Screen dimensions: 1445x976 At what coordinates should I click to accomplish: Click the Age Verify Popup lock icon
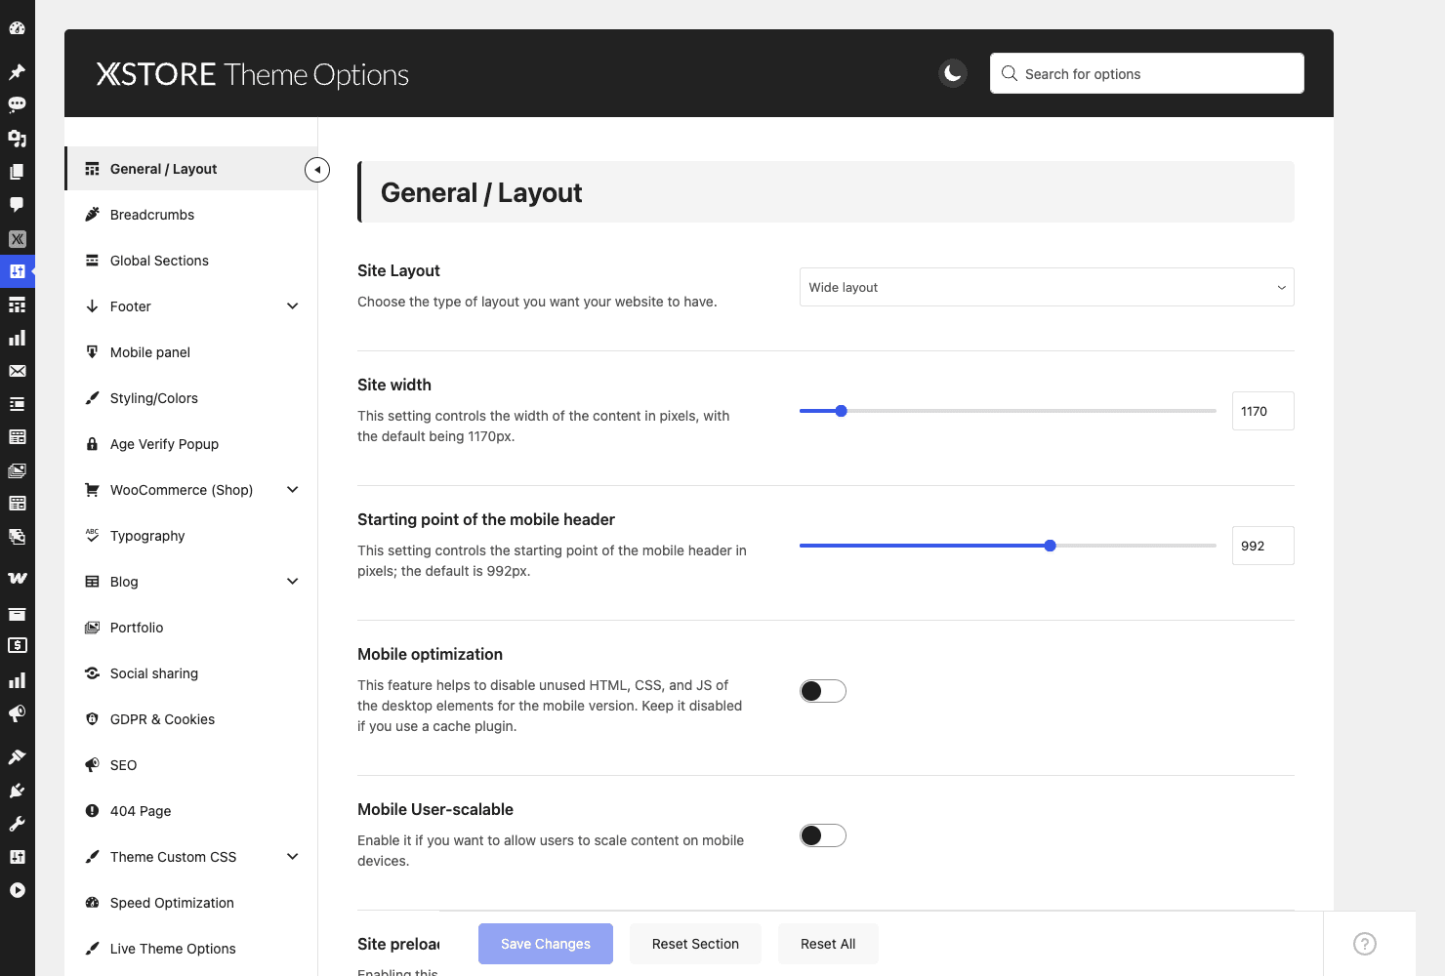92,444
